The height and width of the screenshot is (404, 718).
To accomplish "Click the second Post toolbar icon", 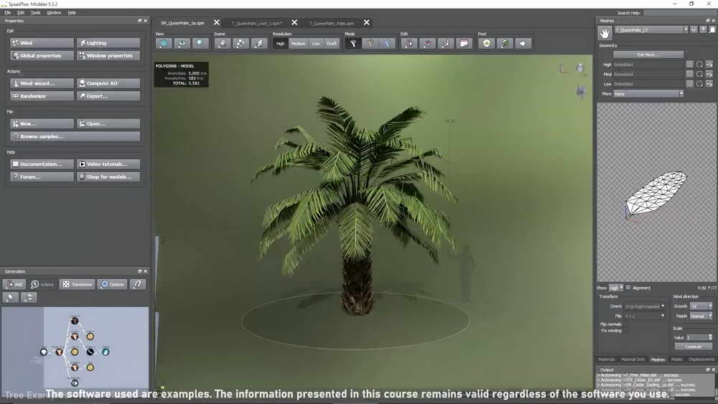I will (x=505, y=44).
